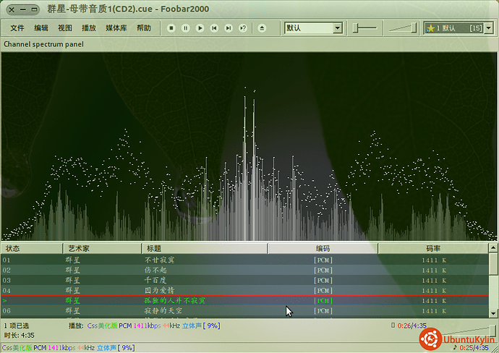Click the bottom status bar Css美化版 info
Screen dimensions: 499x353
point(69,348)
